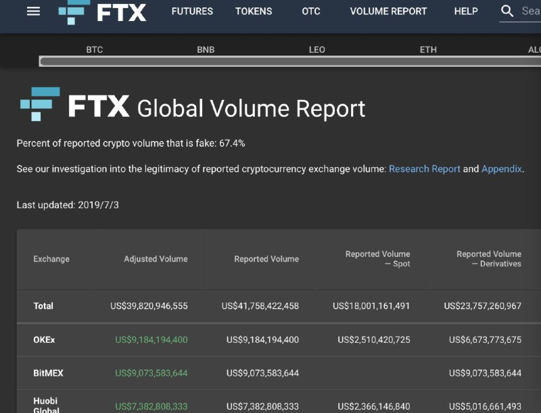541x413 pixels.
Task: Open the hamburger menu icon
Action: 33,11
